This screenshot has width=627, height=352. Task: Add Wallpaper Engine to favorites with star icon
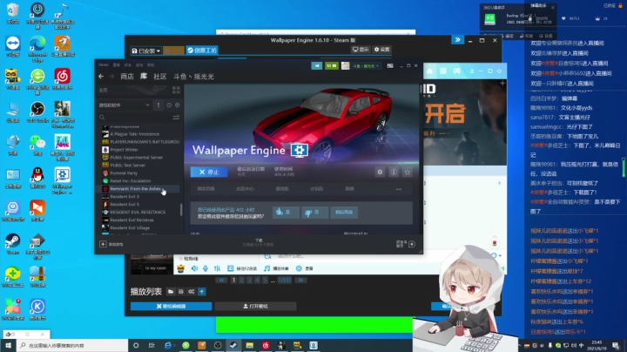(x=408, y=172)
